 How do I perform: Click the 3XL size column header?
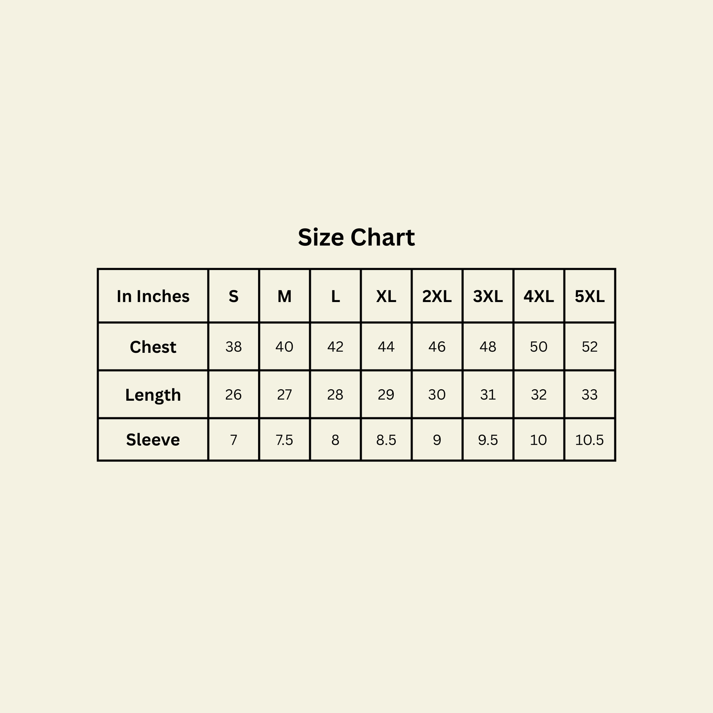[x=488, y=296]
